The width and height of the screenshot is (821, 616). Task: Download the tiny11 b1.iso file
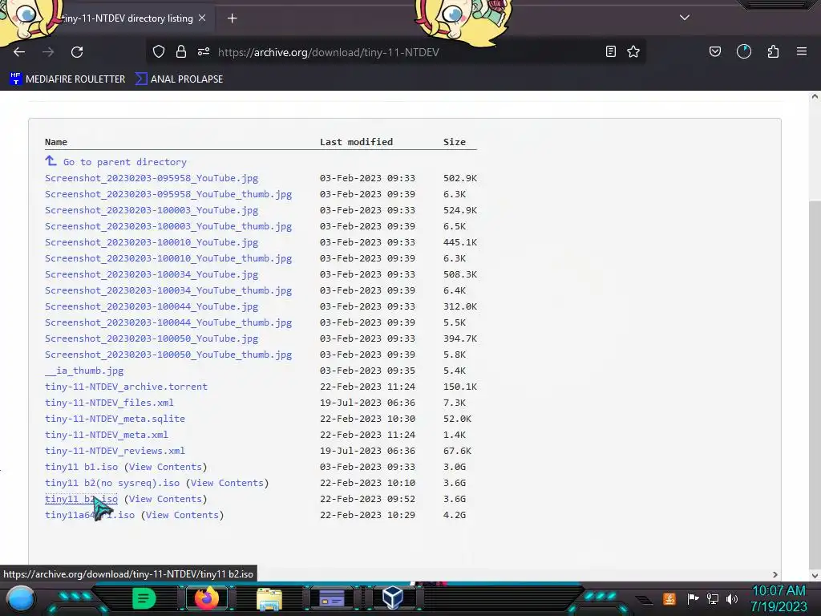tap(81, 467)
